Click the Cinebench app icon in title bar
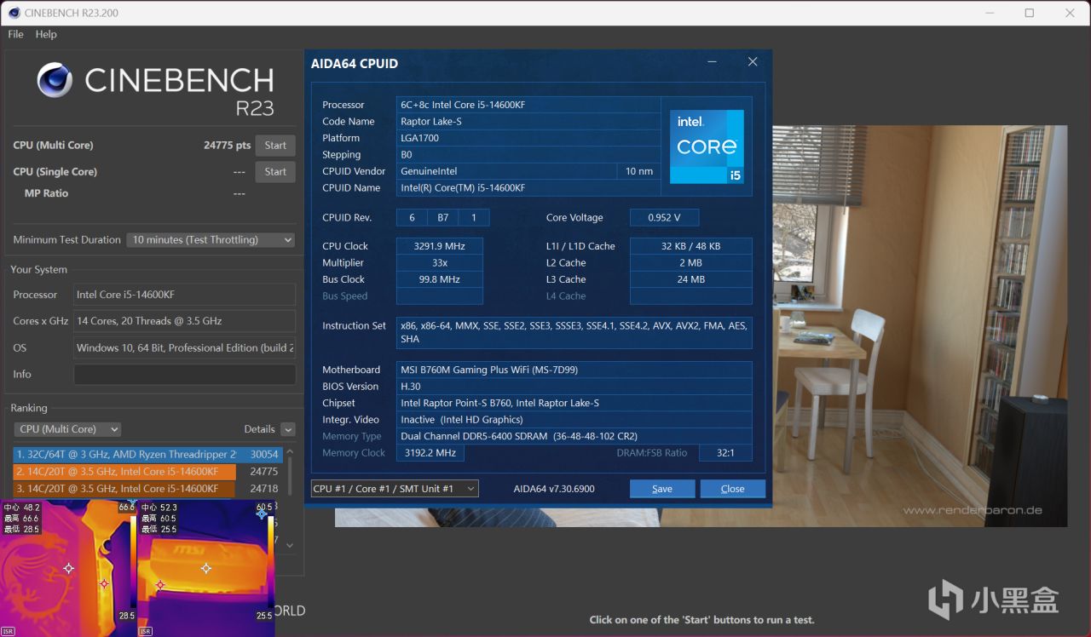This screenshot has width=1091, height=637. pyautogui.click(x=14, y=13)
